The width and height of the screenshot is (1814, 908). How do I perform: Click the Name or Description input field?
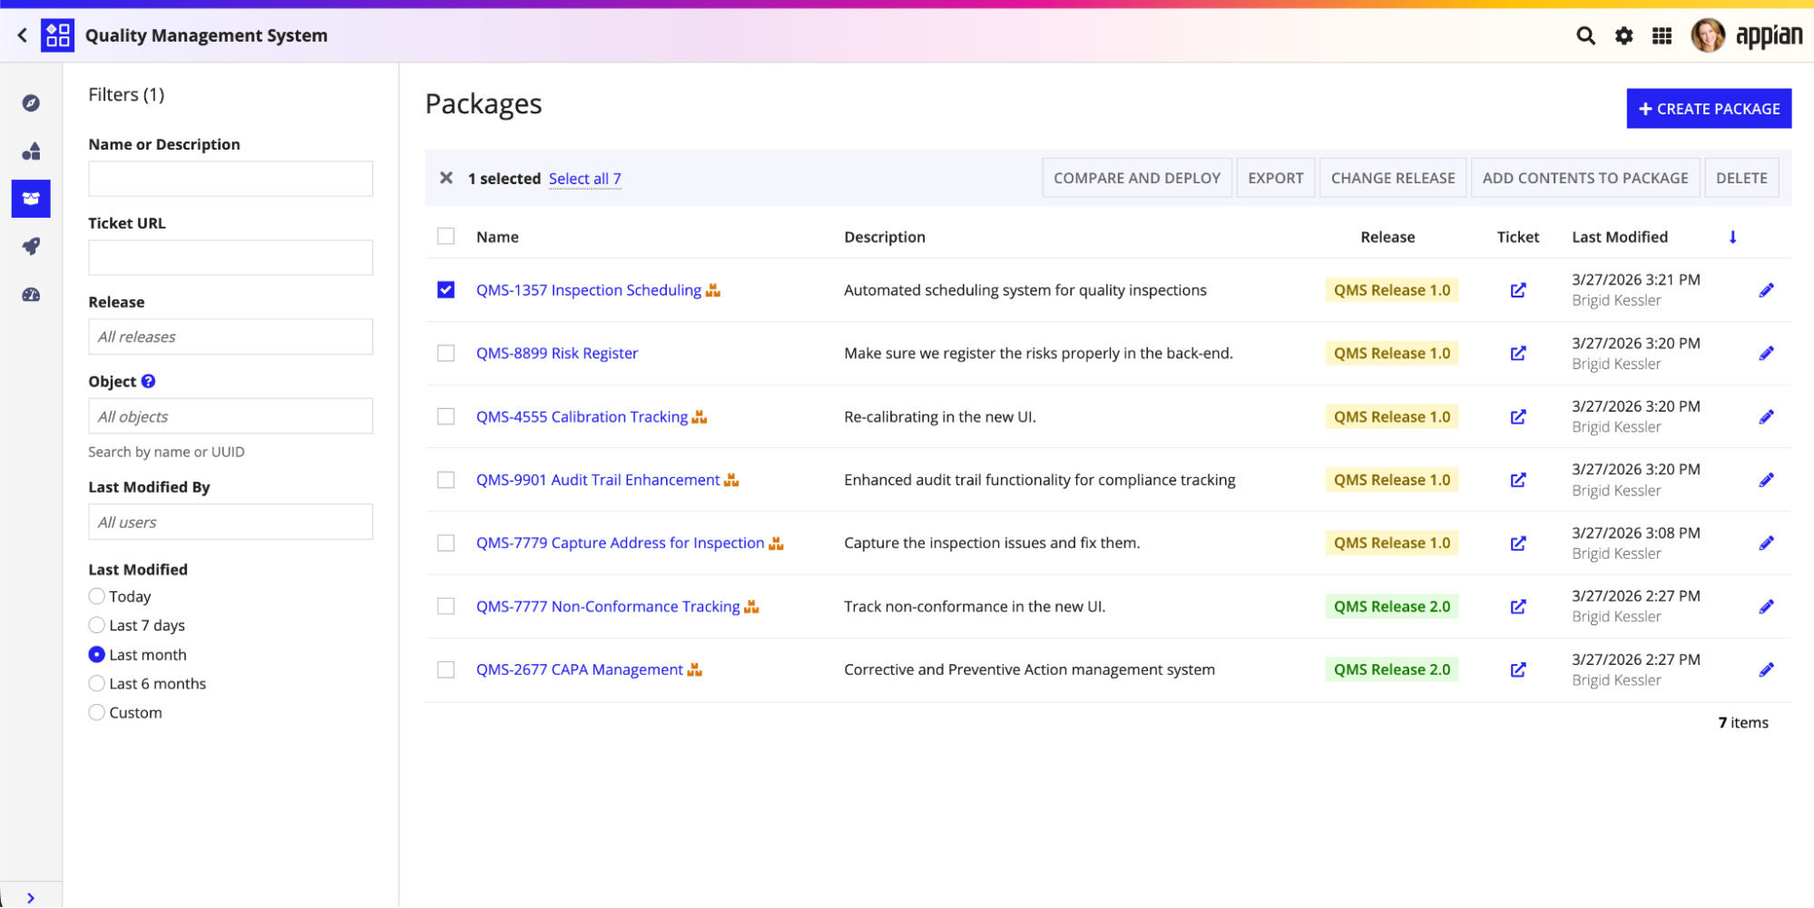point(230,179)
